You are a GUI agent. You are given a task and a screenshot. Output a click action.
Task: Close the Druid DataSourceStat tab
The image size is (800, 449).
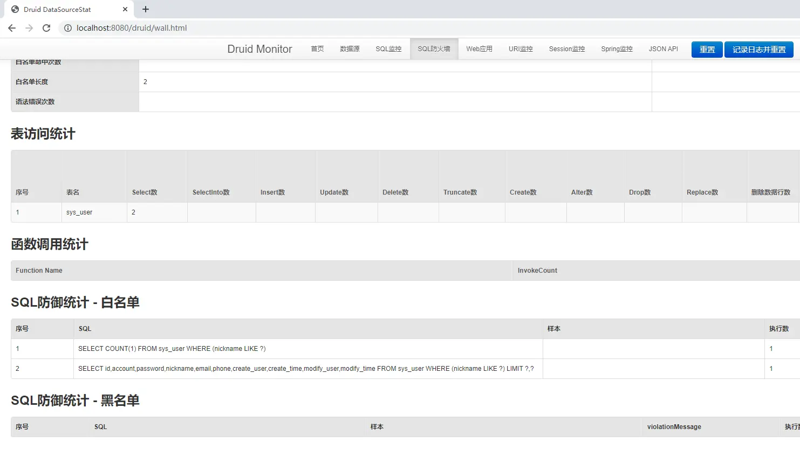click(125, 9)
